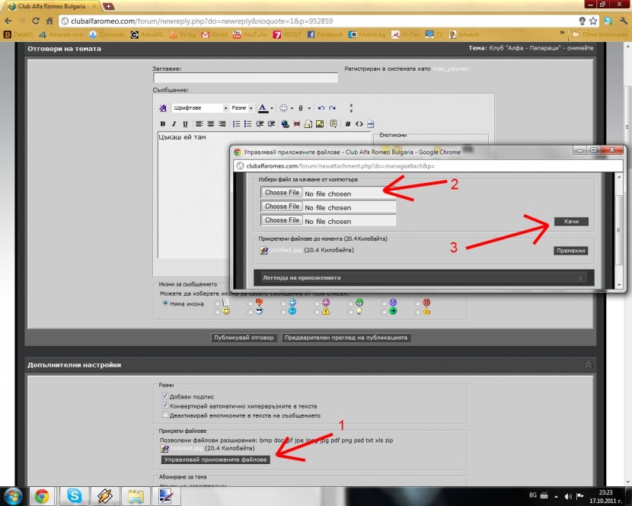Expand the smiley insert dropdown arrow
The height and width of the screenshot is (506, 632).
click(293, 108)
